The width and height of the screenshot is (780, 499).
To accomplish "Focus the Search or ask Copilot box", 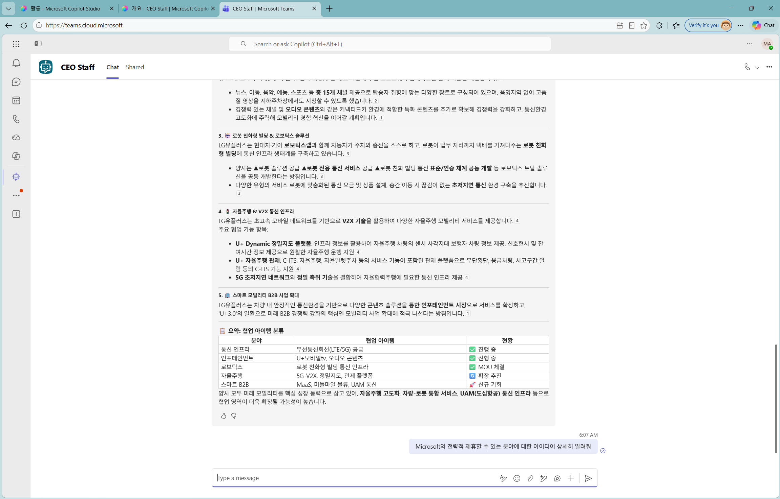I will coord(389,44).
